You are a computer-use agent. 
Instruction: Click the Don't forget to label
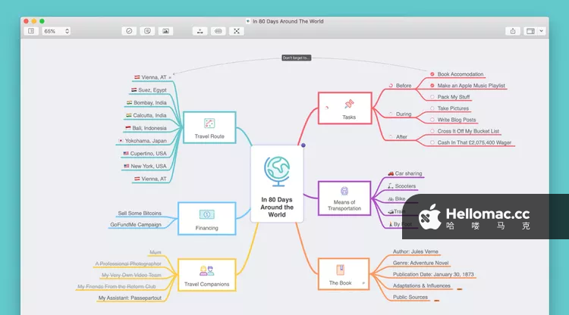pyautogui.click(x=296, y=58)
